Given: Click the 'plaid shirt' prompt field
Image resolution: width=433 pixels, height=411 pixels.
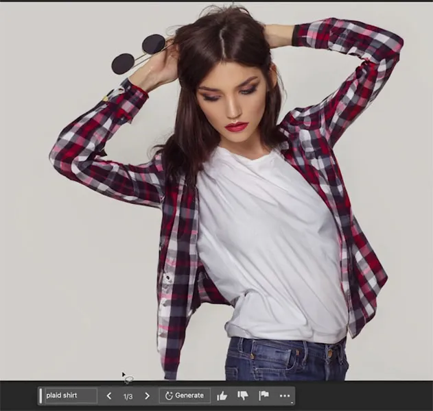Looking at the screenshot, I should 70,396.
